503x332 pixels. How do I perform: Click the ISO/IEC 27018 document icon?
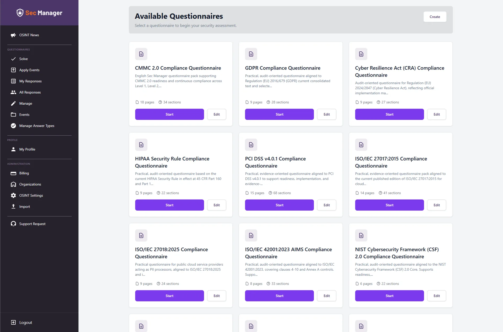coord(141,235)
